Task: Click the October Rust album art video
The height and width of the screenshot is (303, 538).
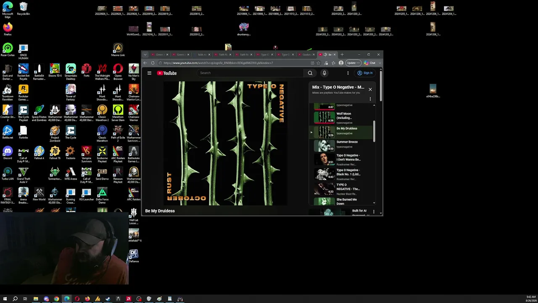Action: click(x=225, y=143)
